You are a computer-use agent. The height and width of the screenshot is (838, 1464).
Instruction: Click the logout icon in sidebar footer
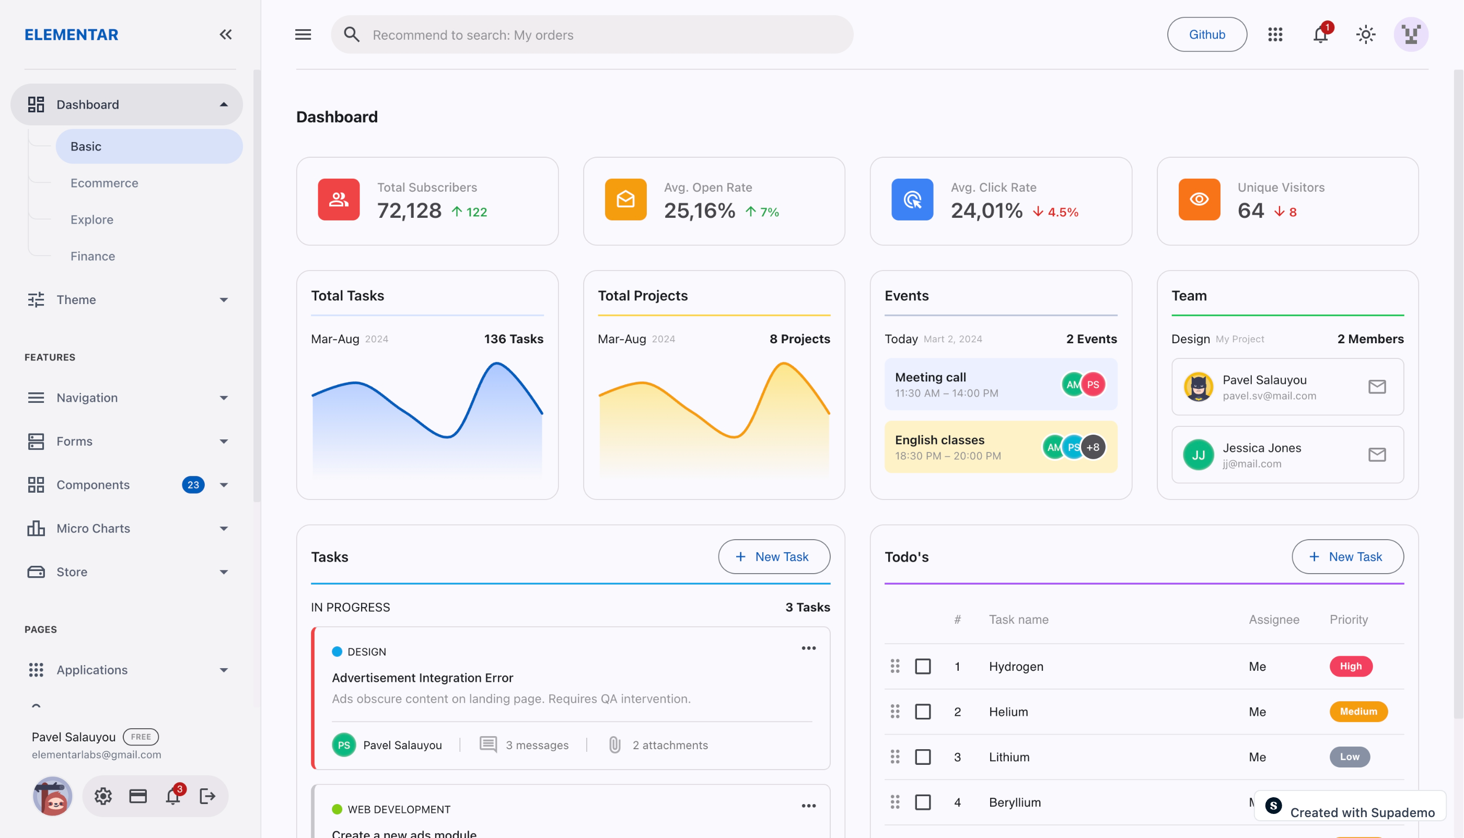point(207,796)
